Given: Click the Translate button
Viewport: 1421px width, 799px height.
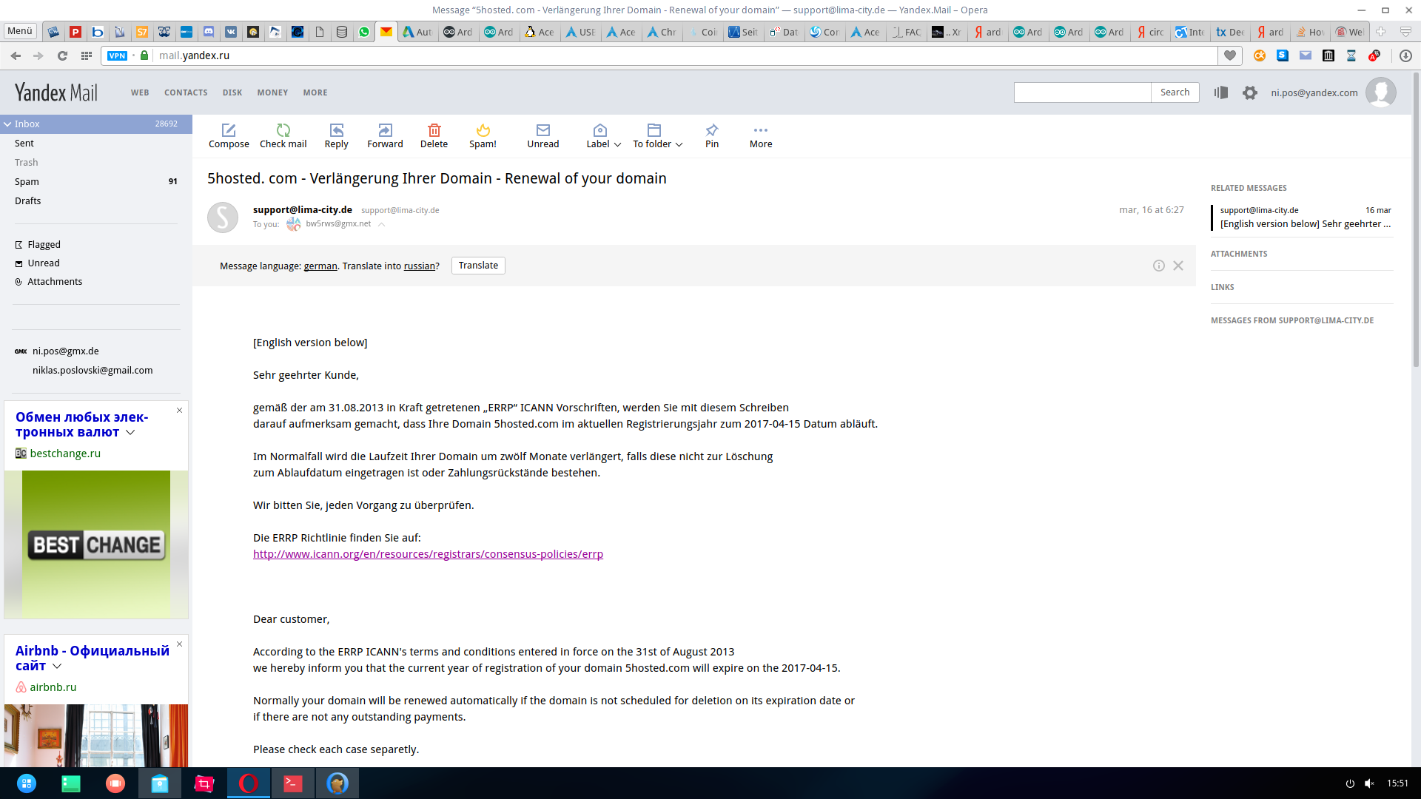Looking at the screenshot, I should coord(478,266).
